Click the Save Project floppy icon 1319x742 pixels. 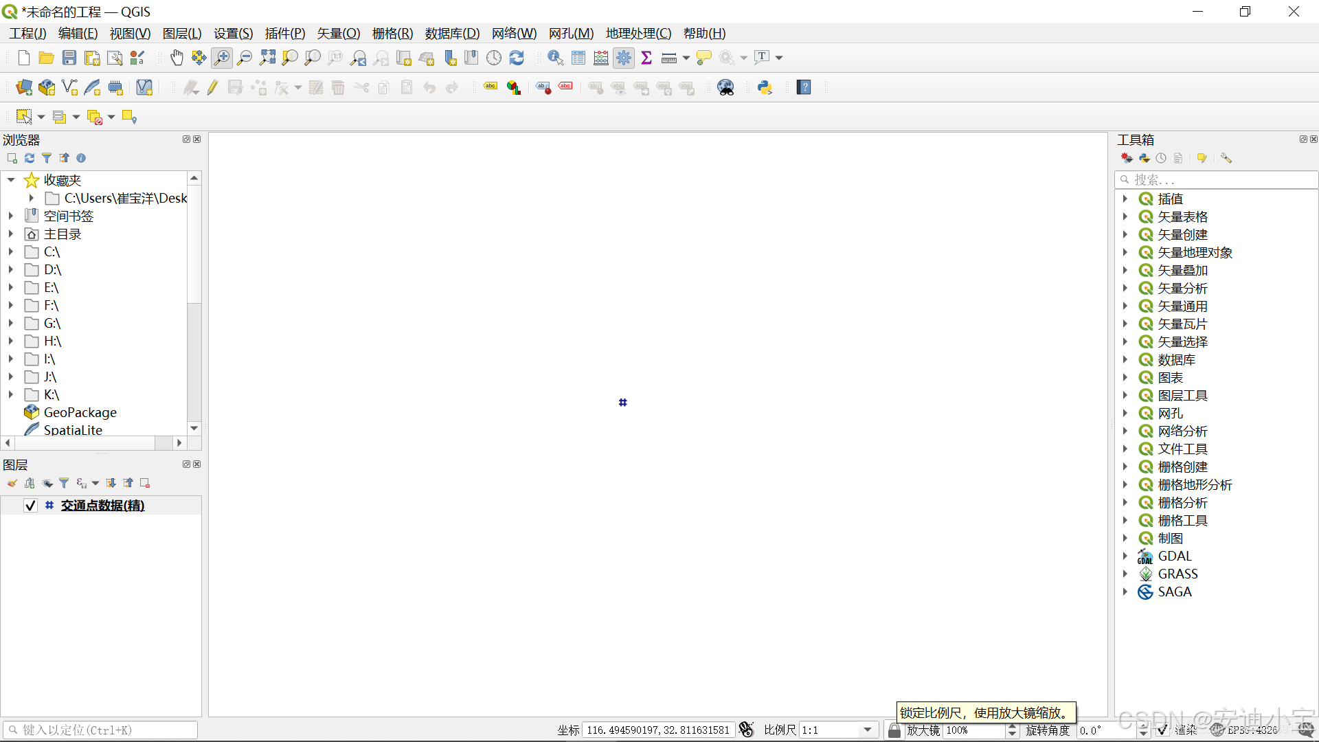[69, 58]
